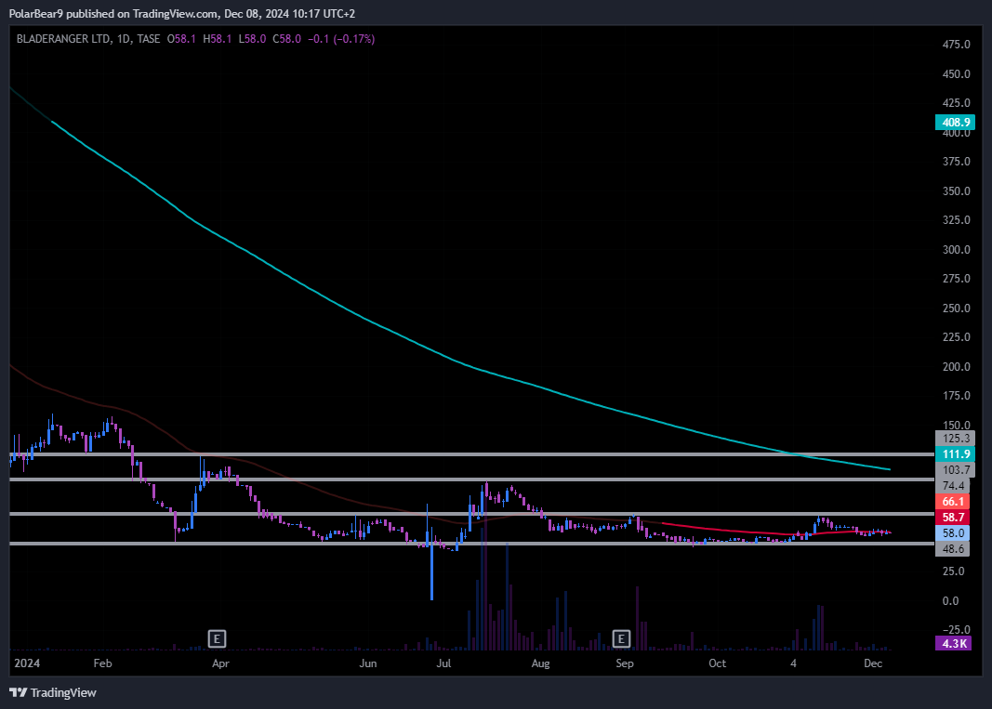
Task: Click the pink 58.7 price label
Action: 953,517
